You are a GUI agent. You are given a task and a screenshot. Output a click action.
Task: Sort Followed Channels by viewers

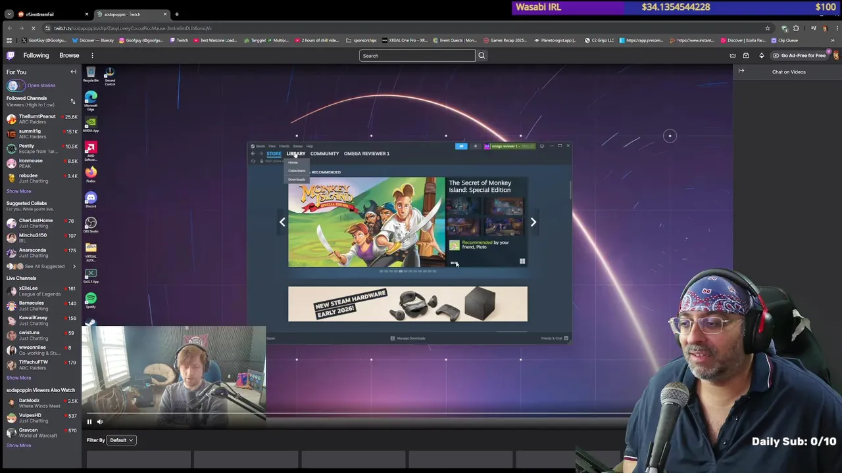72,101
